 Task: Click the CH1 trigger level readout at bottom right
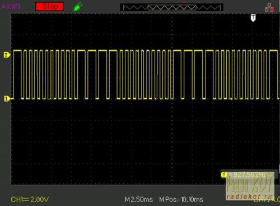[x=267, y=199]
